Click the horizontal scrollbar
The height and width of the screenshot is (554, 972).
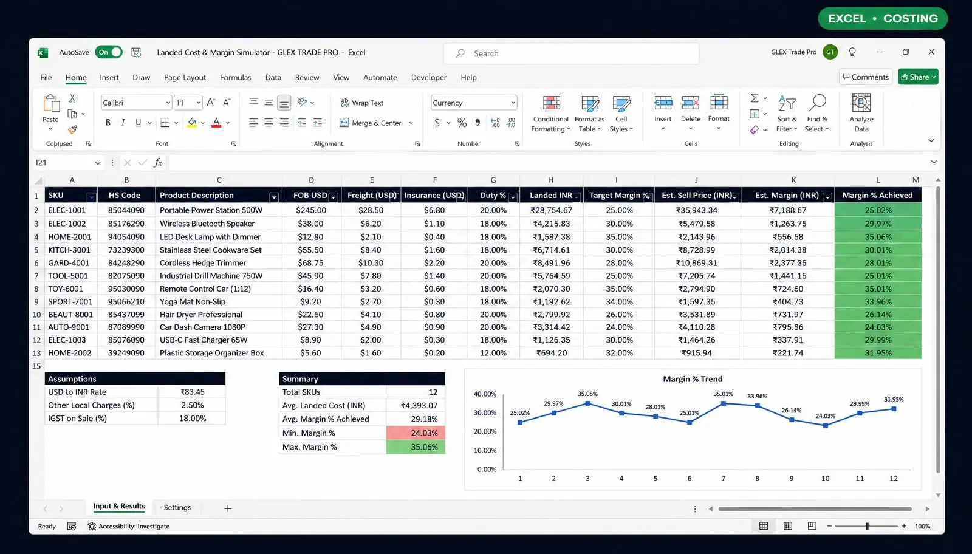tap(815, 509)
